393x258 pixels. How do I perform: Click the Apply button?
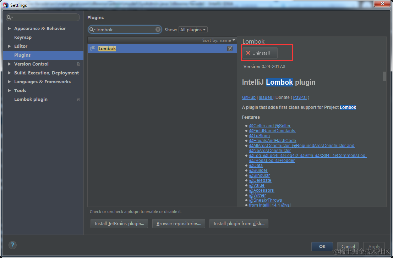374,247
